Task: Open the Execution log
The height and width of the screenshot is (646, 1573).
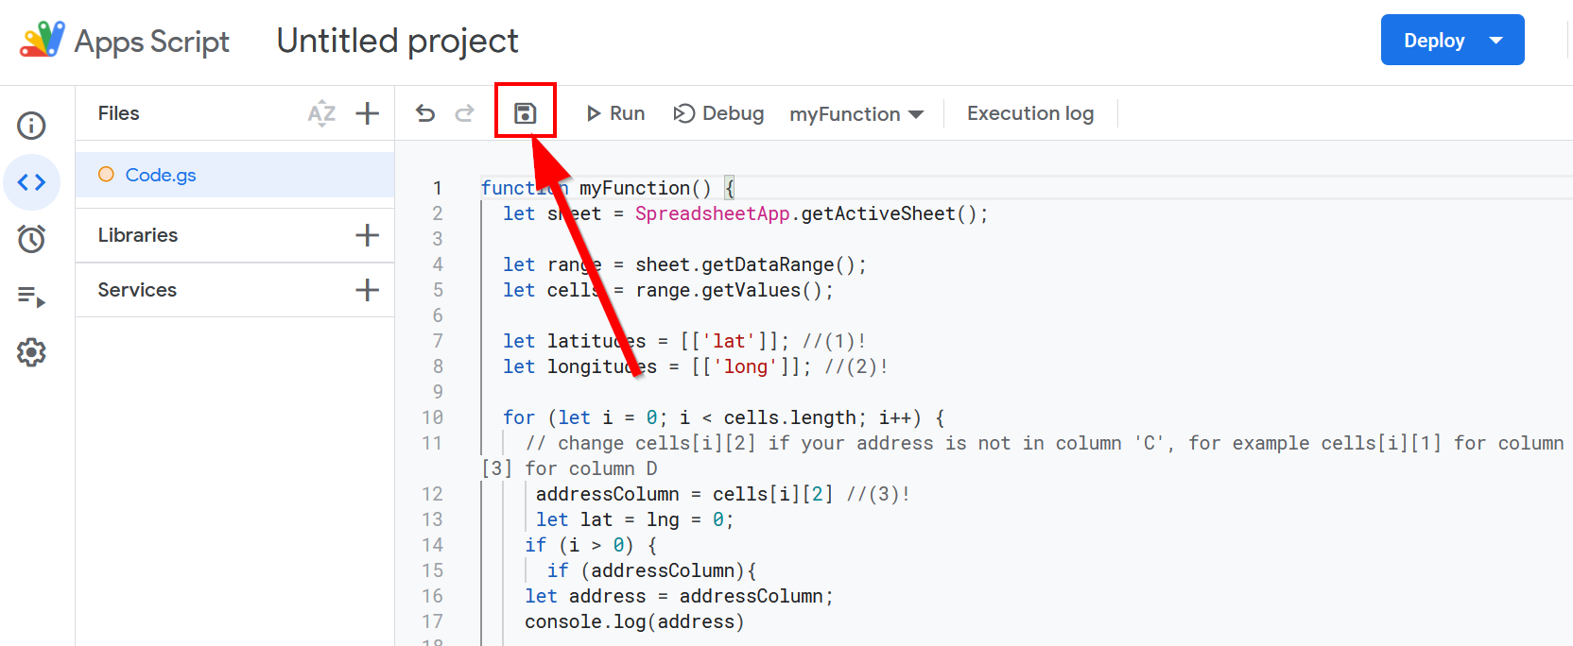Action: pyautogui.click(x=1029, y=113)
